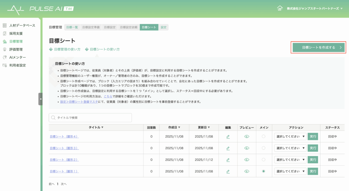Set 目標シート（雛形４） as main sheet

click(263, 137)
